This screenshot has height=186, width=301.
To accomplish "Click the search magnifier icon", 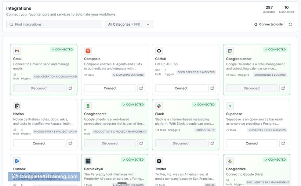I will (x=11, y=24).
